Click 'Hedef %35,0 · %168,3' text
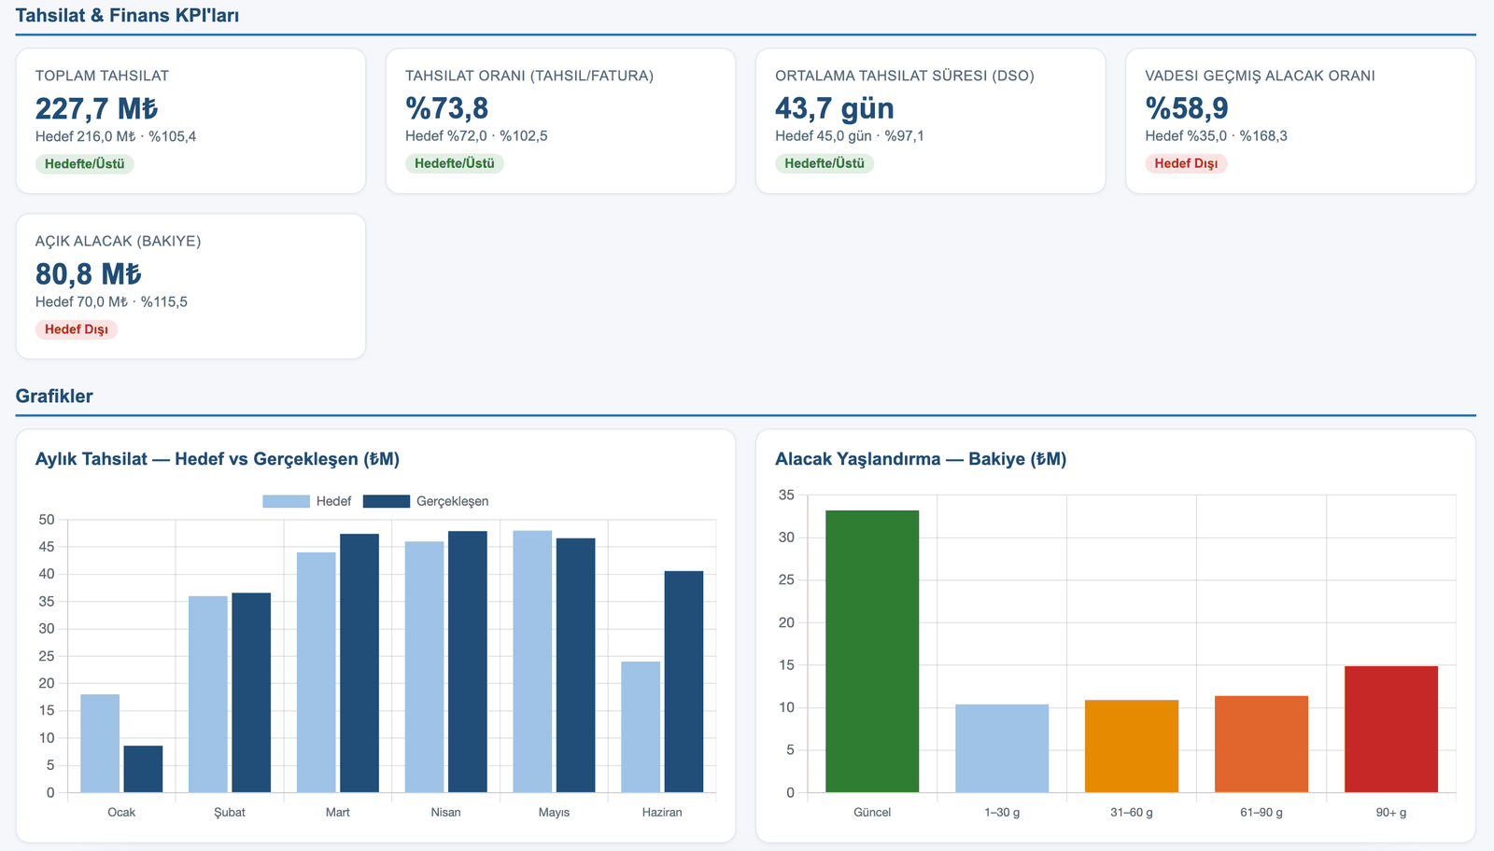1494x851 pixels. [x=1217, y=136]
